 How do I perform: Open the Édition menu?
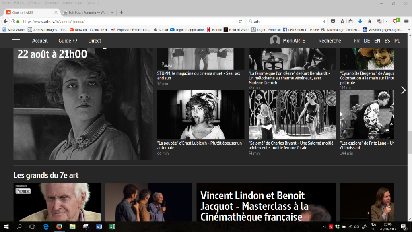[19, 3]
